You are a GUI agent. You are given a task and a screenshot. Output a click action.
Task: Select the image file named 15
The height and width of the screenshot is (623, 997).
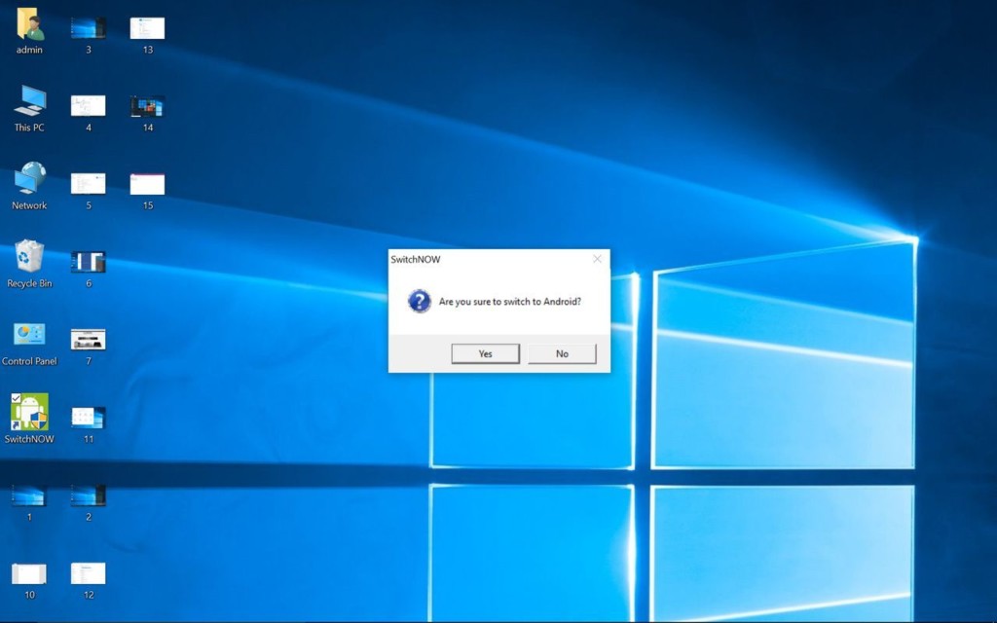tap(147, 184)
